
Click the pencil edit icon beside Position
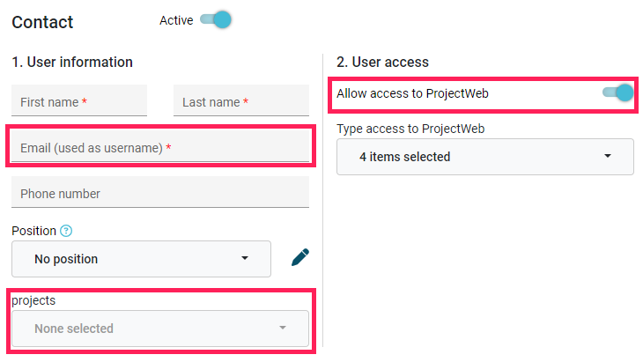[x=300, y=257]
